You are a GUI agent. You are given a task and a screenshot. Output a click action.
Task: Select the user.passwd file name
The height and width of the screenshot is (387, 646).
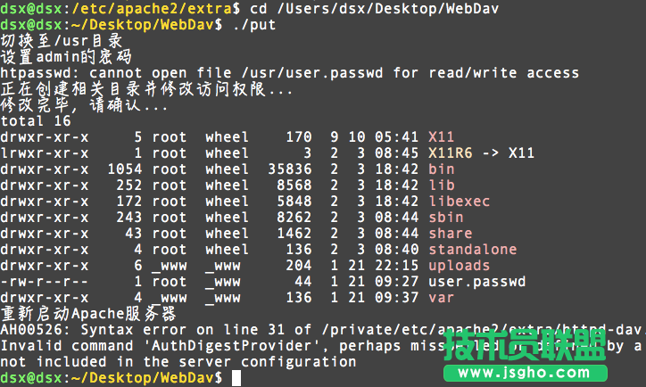coord(476,282)
